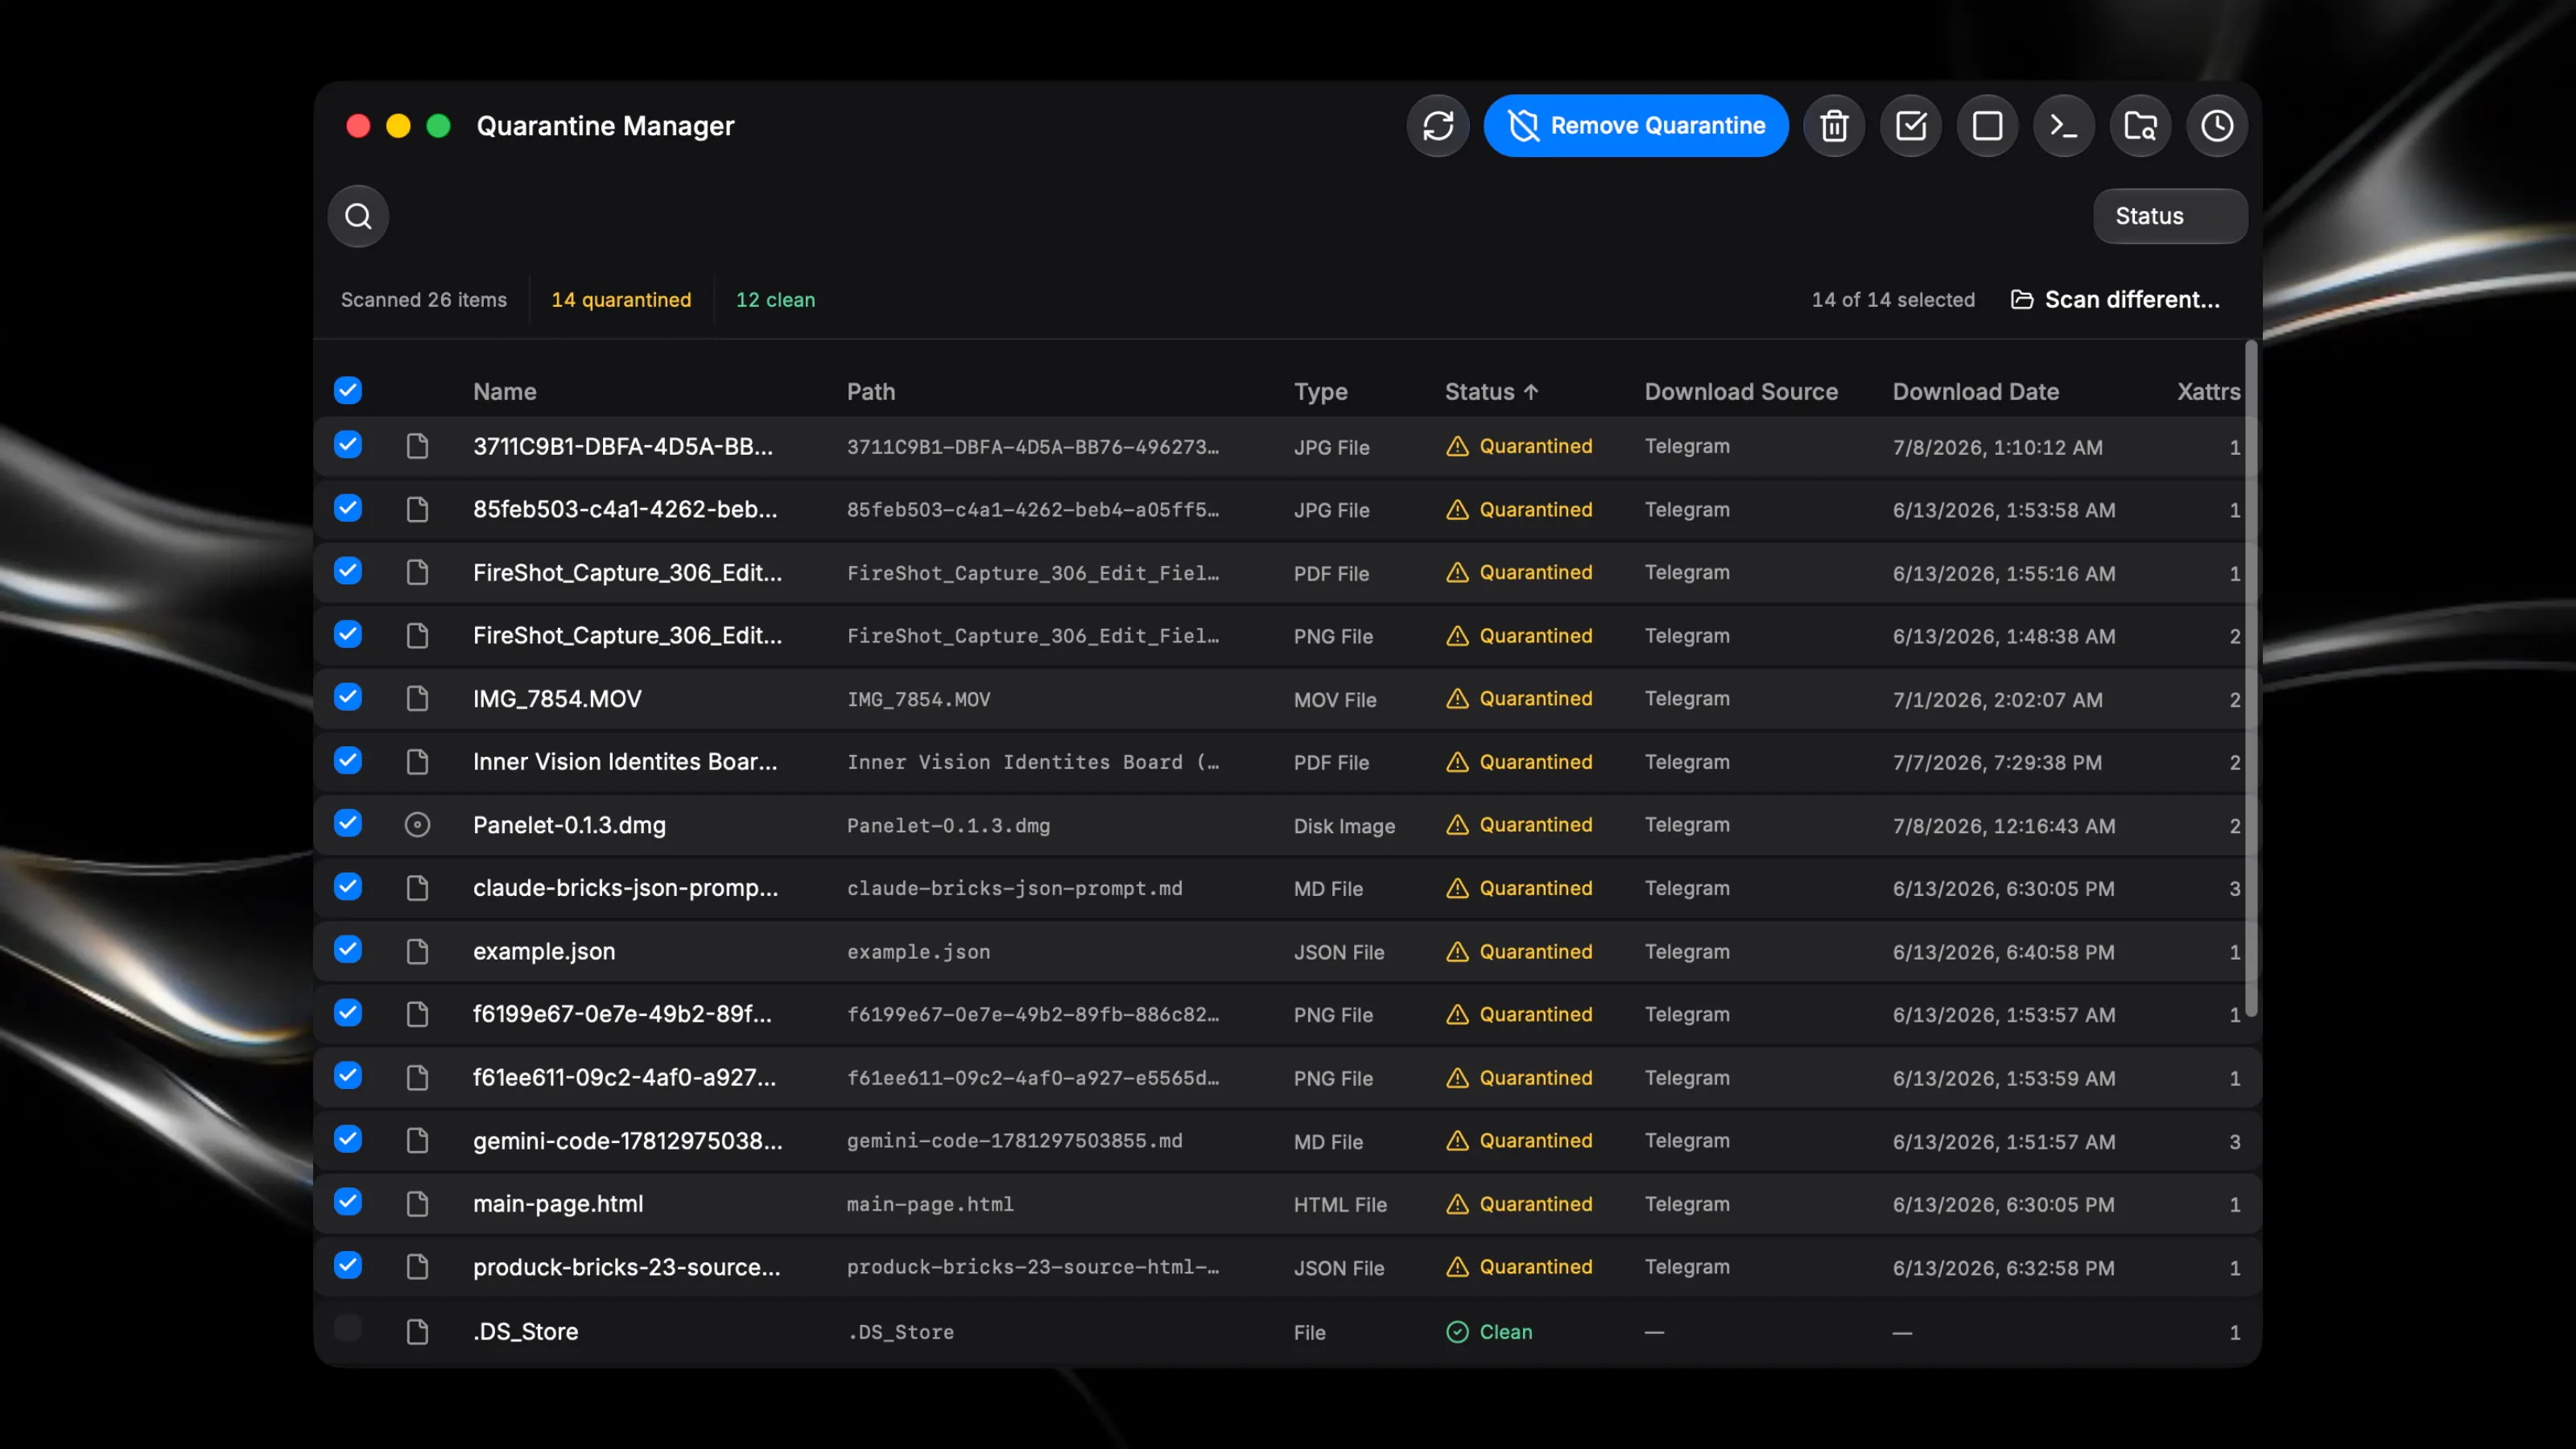Filter by 12 clean
Image resolution: width=2576 pixels, height=1449 pixels.
(775, 300)
